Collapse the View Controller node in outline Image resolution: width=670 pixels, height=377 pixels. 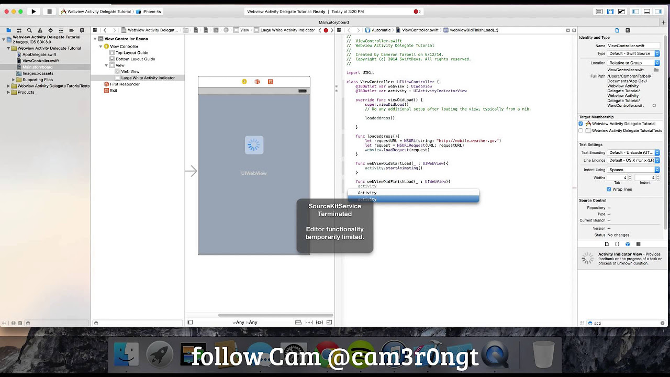click(100, 47)
